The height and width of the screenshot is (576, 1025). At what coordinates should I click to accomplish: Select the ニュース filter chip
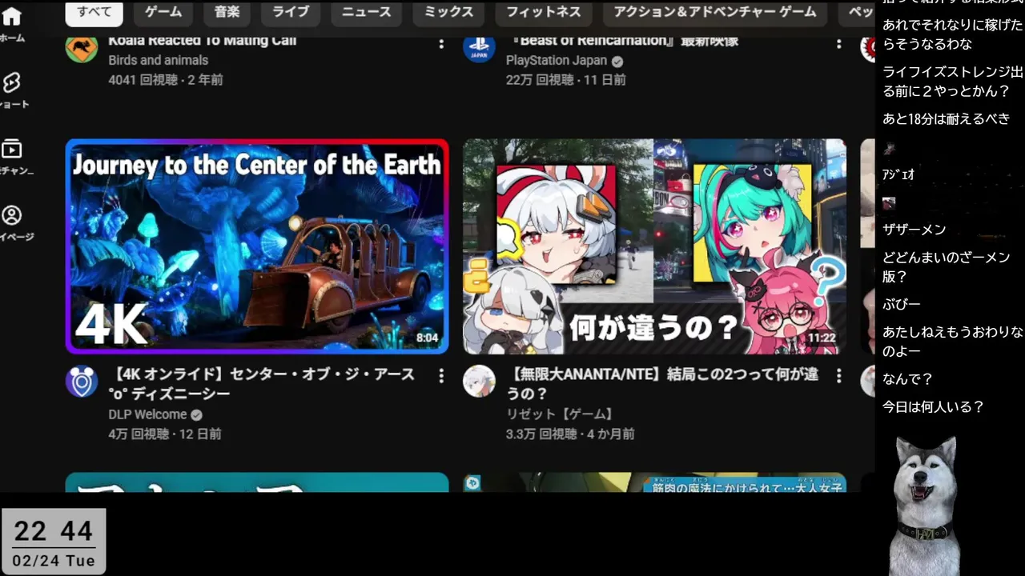366,12
